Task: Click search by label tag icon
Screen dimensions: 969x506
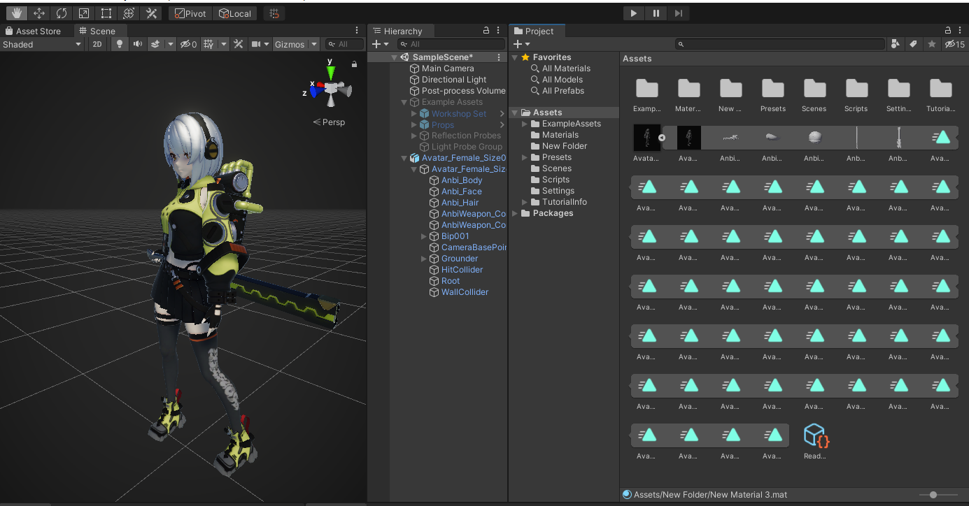Action: (913, 44)
